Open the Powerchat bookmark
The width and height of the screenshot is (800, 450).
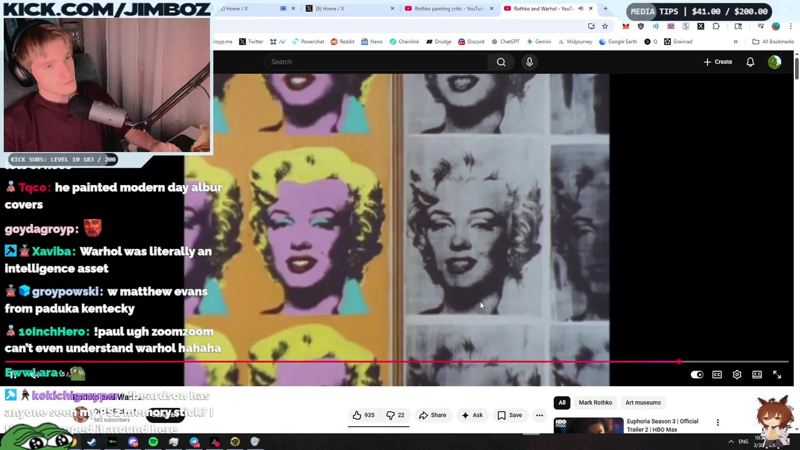point(307,42)
